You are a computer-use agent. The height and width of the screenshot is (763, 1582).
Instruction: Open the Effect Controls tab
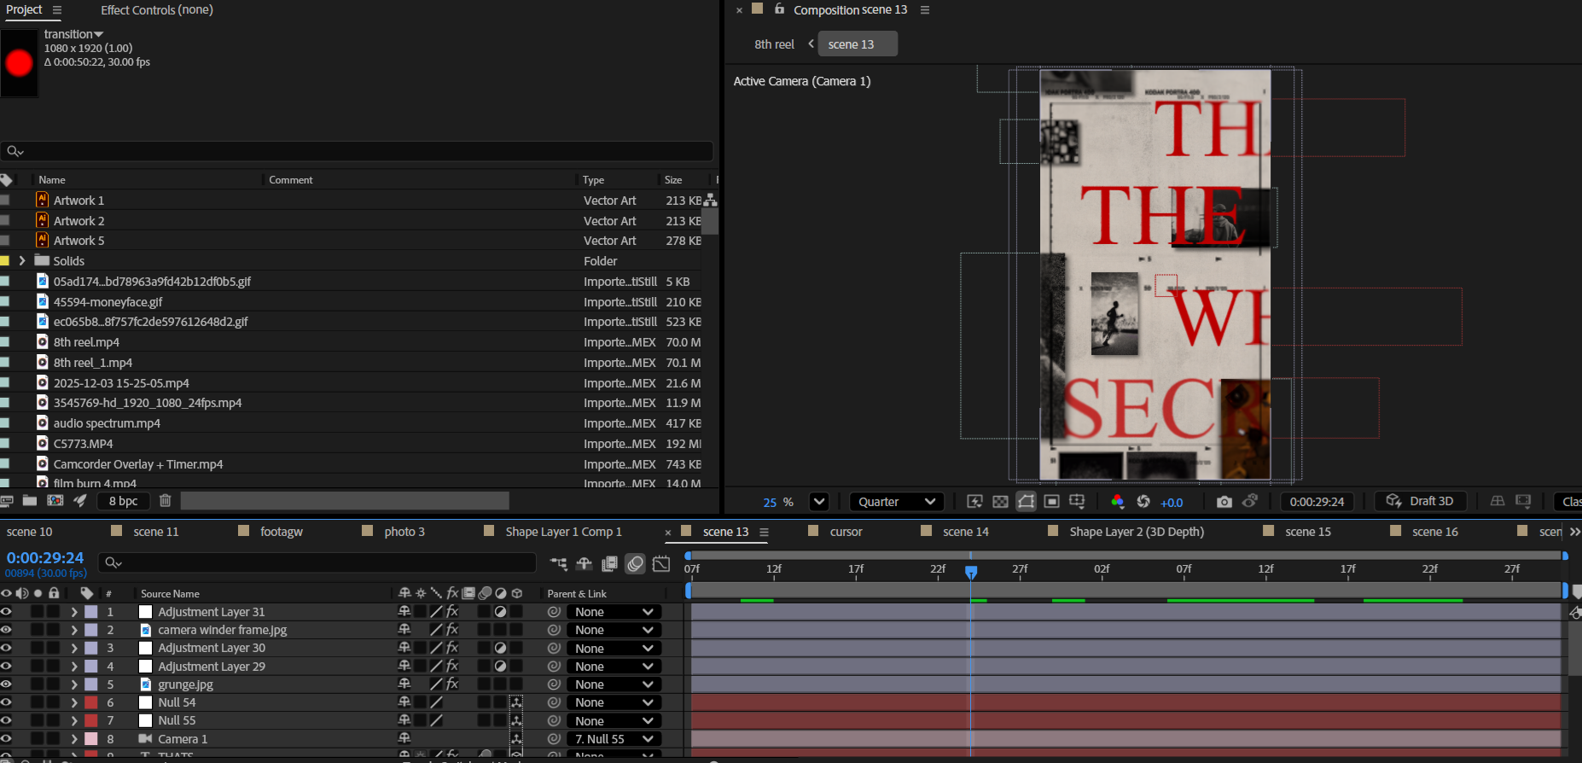coord(157,10)
